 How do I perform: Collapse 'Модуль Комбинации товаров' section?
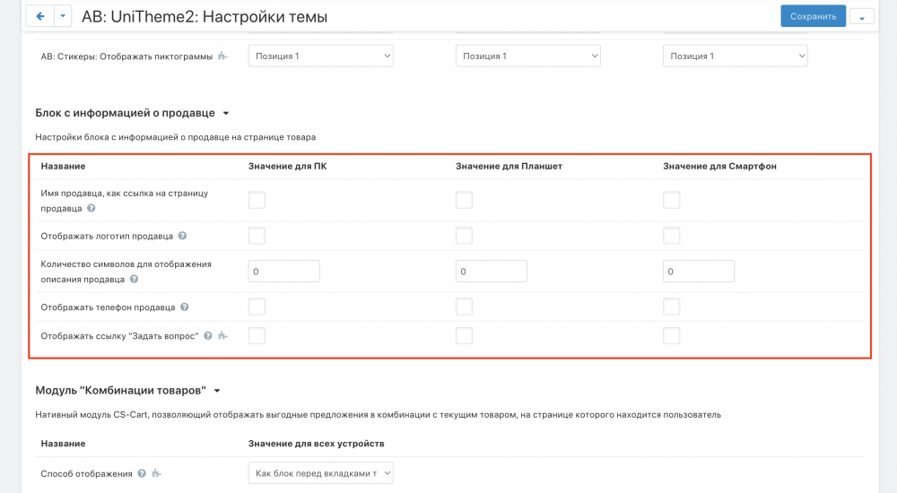pyautogui.click(x=217, y=391)
